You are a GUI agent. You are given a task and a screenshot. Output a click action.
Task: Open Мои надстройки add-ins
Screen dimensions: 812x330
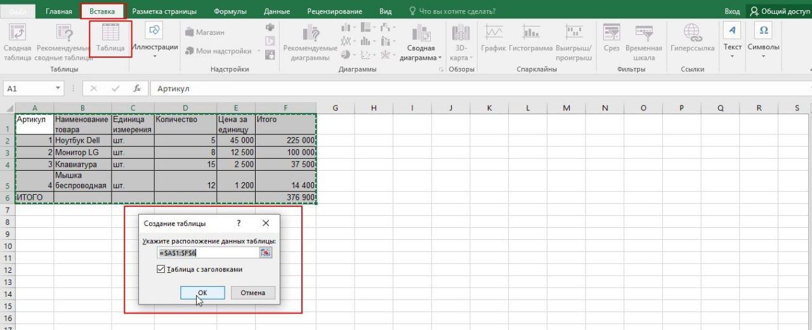point(218,51)
